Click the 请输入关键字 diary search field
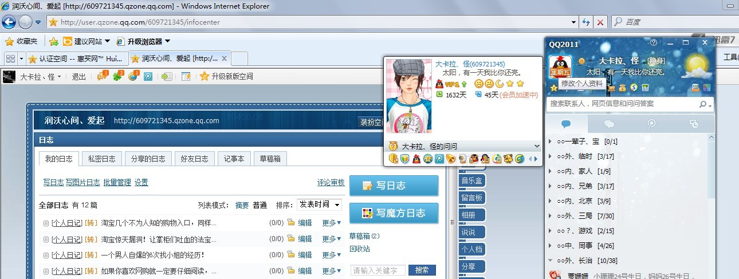The height and width of the screenshot is (279, 739). pyautogui.click(x=378, y=270)
